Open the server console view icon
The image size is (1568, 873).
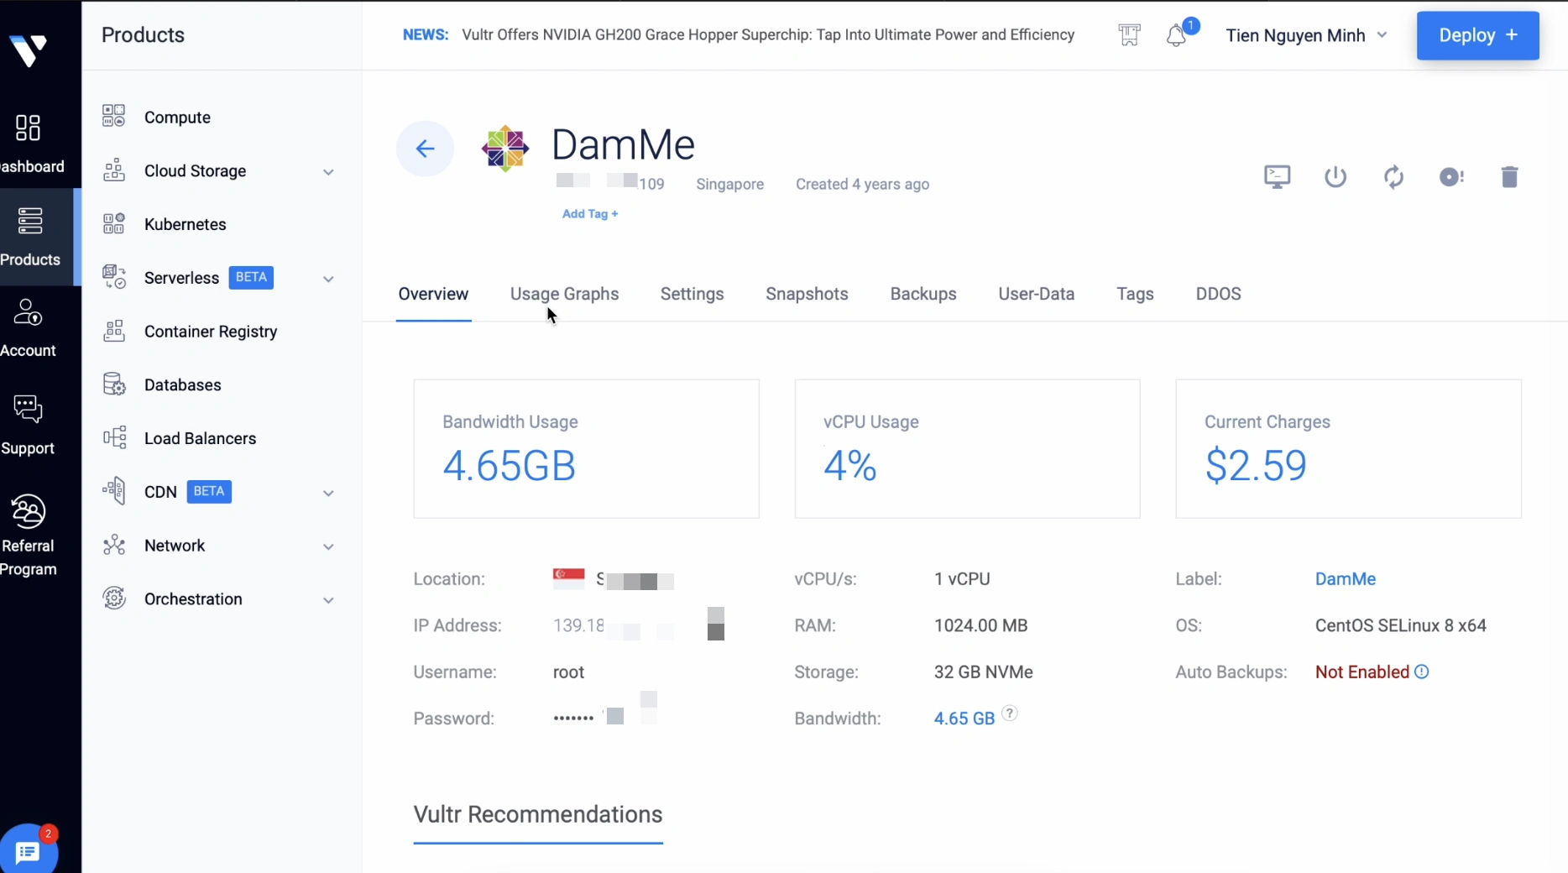pos(1278,176)
